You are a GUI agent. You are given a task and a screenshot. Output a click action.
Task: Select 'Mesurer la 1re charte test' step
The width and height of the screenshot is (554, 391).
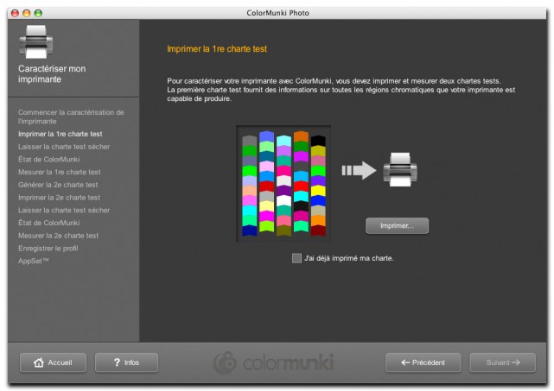coord(60,173)
